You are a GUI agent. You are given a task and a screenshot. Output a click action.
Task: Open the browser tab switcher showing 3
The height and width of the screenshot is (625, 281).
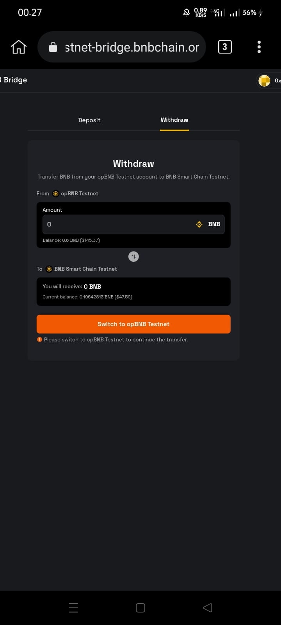click(224, 47)
